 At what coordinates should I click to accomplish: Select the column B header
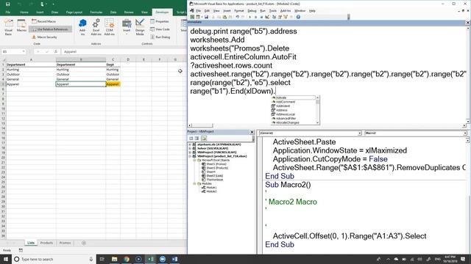pos(80,59)
